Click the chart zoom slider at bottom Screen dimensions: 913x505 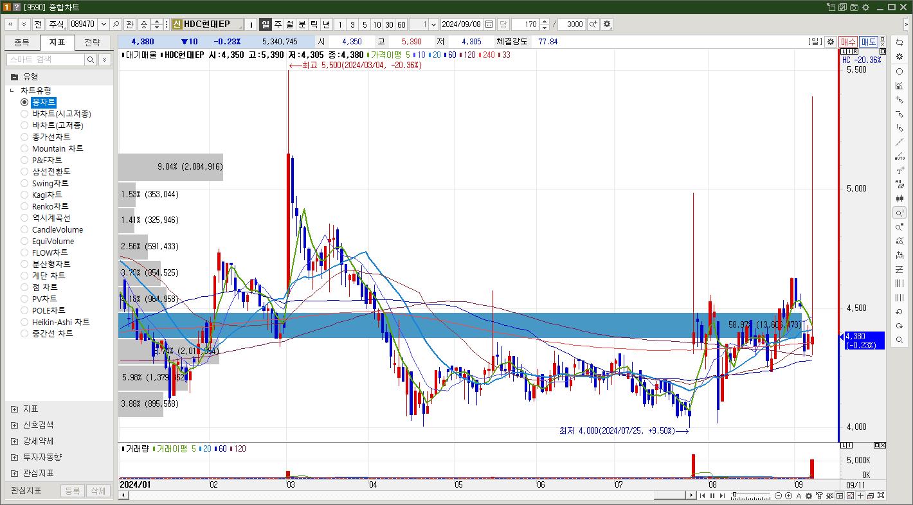(x=750, y=495)
